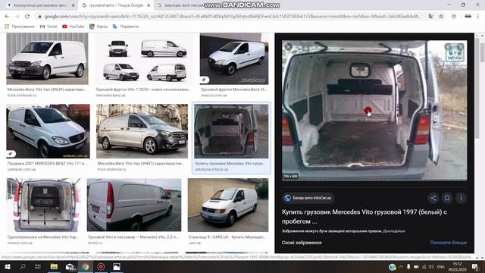Close the грузовой авто Google tab
Image resolution: width=485 pixels, height=273 pixels.
coord(149,5)
